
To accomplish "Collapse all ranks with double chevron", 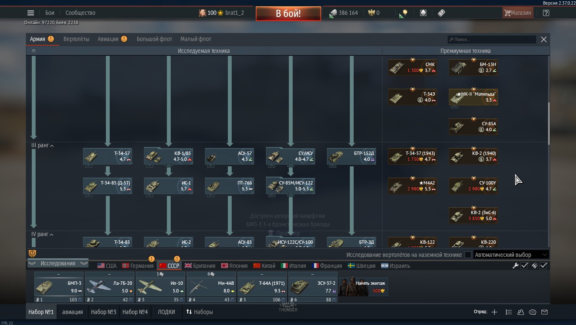I will coord(33,51).
